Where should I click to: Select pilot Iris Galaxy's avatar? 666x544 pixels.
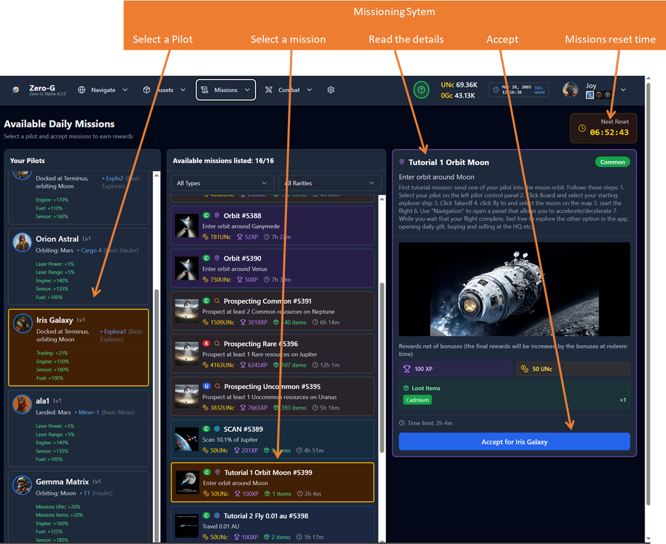23,324
